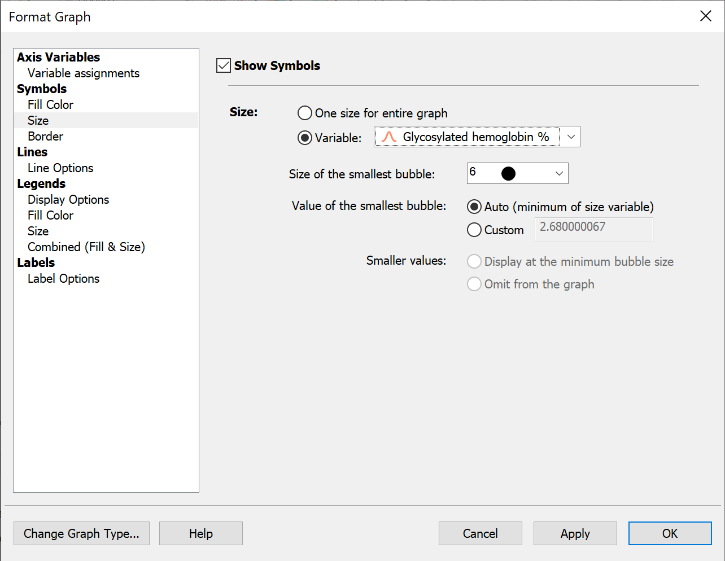This screenshot has height=561, width=725.
Task: Apply the current graph formatting changes
Action: [575, 533]
